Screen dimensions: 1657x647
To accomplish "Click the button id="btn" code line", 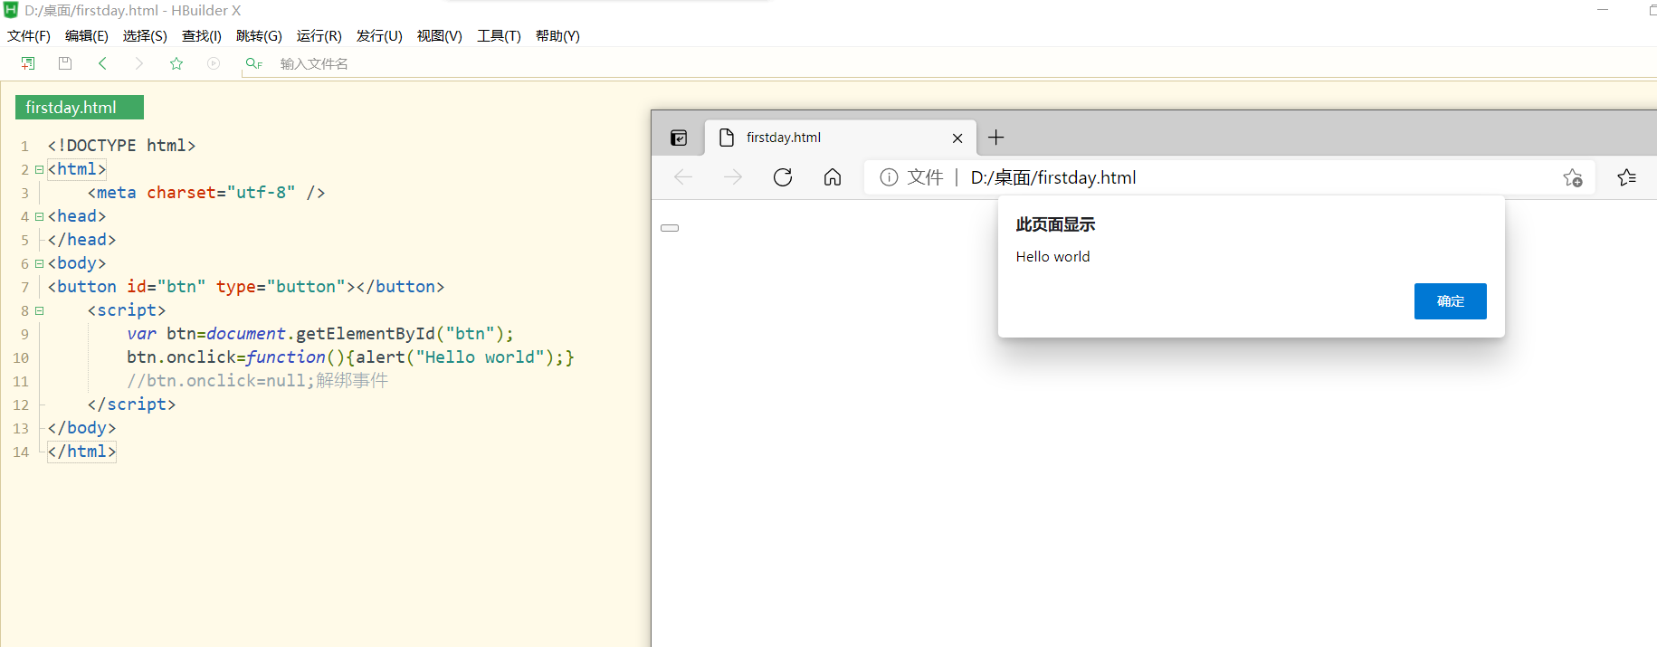I will tap(246, 287).
